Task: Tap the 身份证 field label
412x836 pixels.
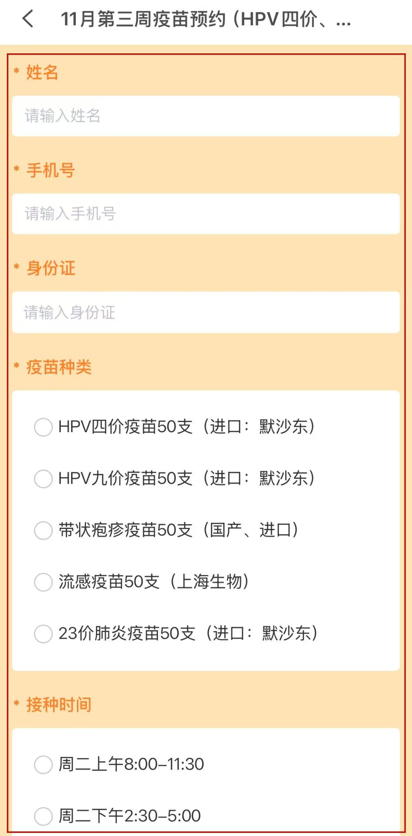Action: [x=51, y=268]
